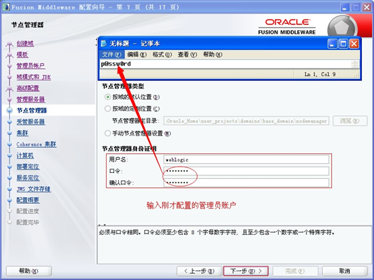The image size is (374, 280).
Task: Go to 配置概要 step link
Action: pyautogui.click(x=28, y=200)
